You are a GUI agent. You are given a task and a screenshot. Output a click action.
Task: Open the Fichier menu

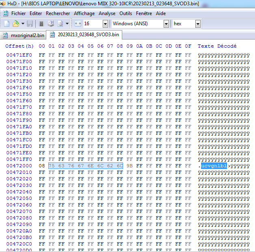pyautogui.click(x=18, y=13)
